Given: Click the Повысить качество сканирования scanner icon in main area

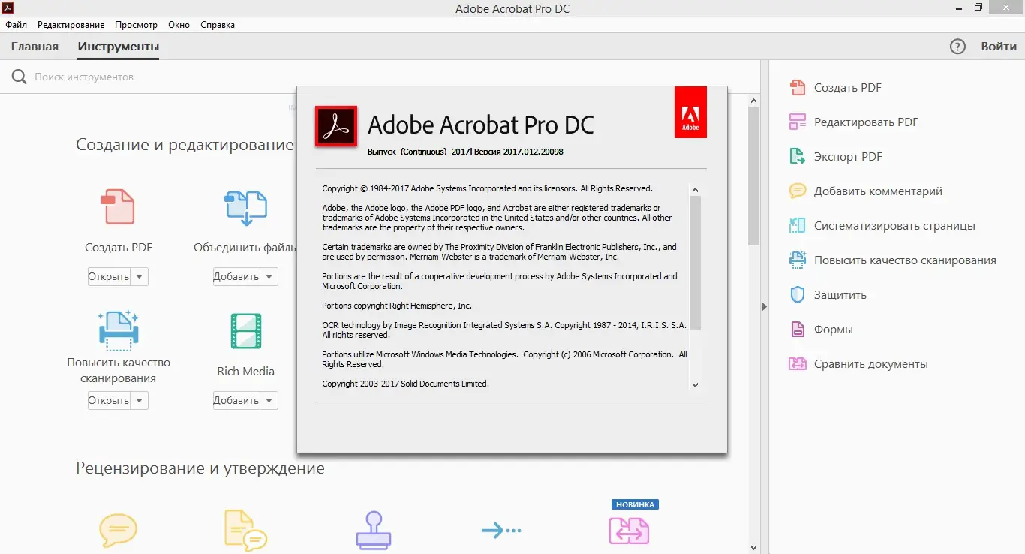Looking at the screenshot, I should pos(119,330).
